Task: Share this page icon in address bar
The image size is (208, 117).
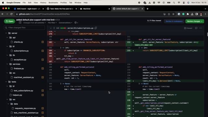Action: point(169,14)
